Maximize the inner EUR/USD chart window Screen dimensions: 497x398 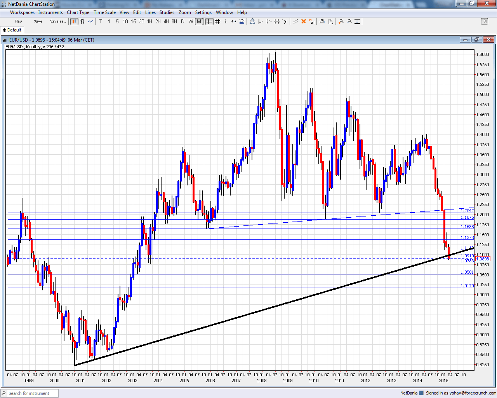477,40
